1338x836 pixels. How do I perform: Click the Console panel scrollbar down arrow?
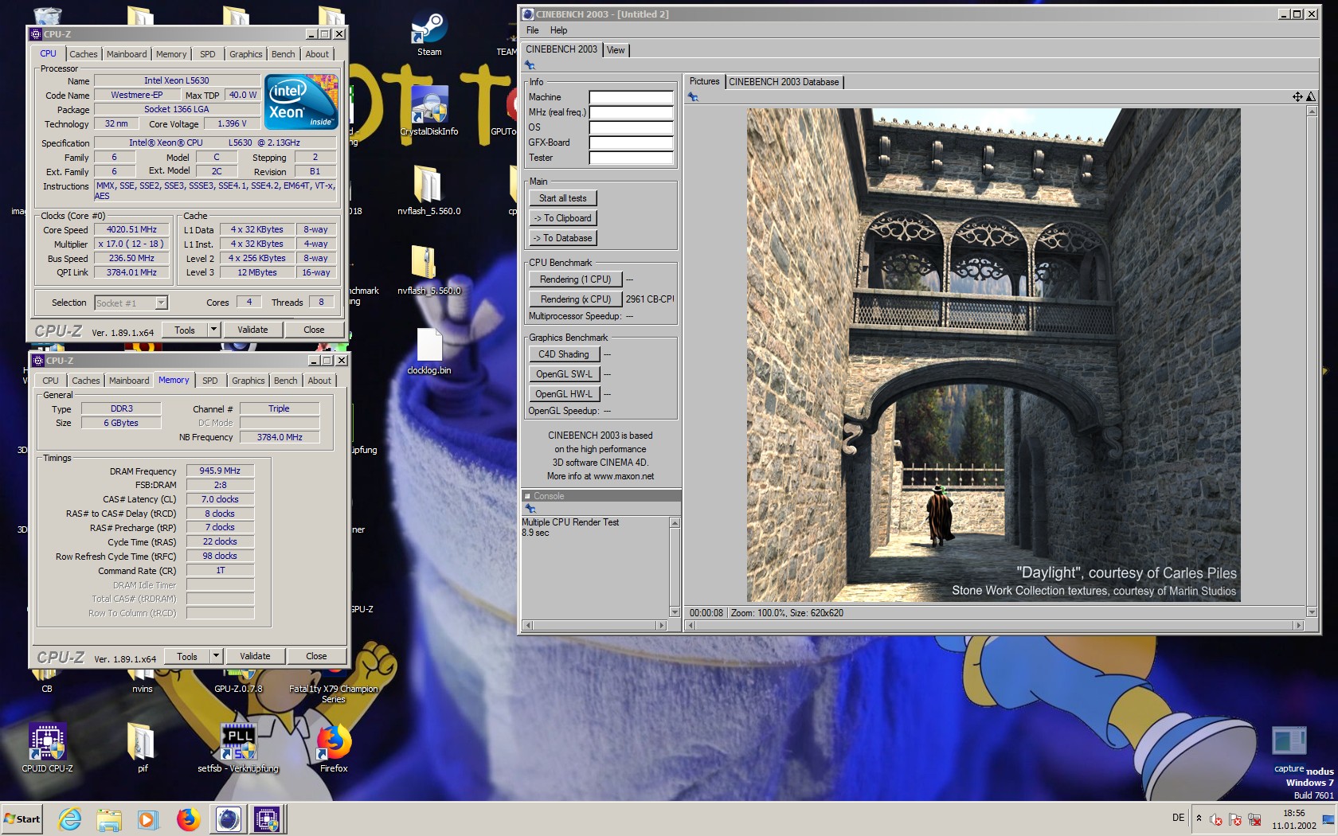(675, 612)
